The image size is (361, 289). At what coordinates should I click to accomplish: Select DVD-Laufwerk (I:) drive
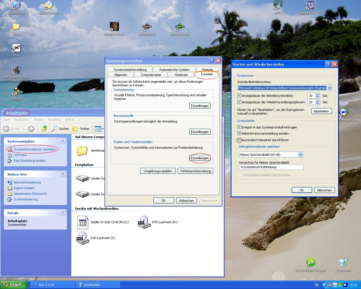(x=96, y=238)
